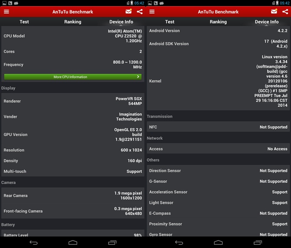Tap the CPU Model row
Screen dimensions: 291x248
tap(73, 36)
